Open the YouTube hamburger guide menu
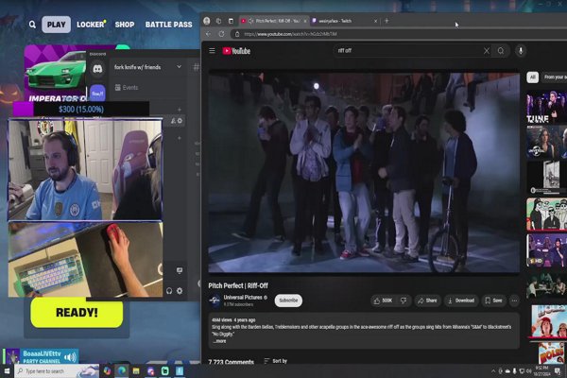The width and height of the screenshot is (567, 378). pyautogui.click(x=213, y=51)
